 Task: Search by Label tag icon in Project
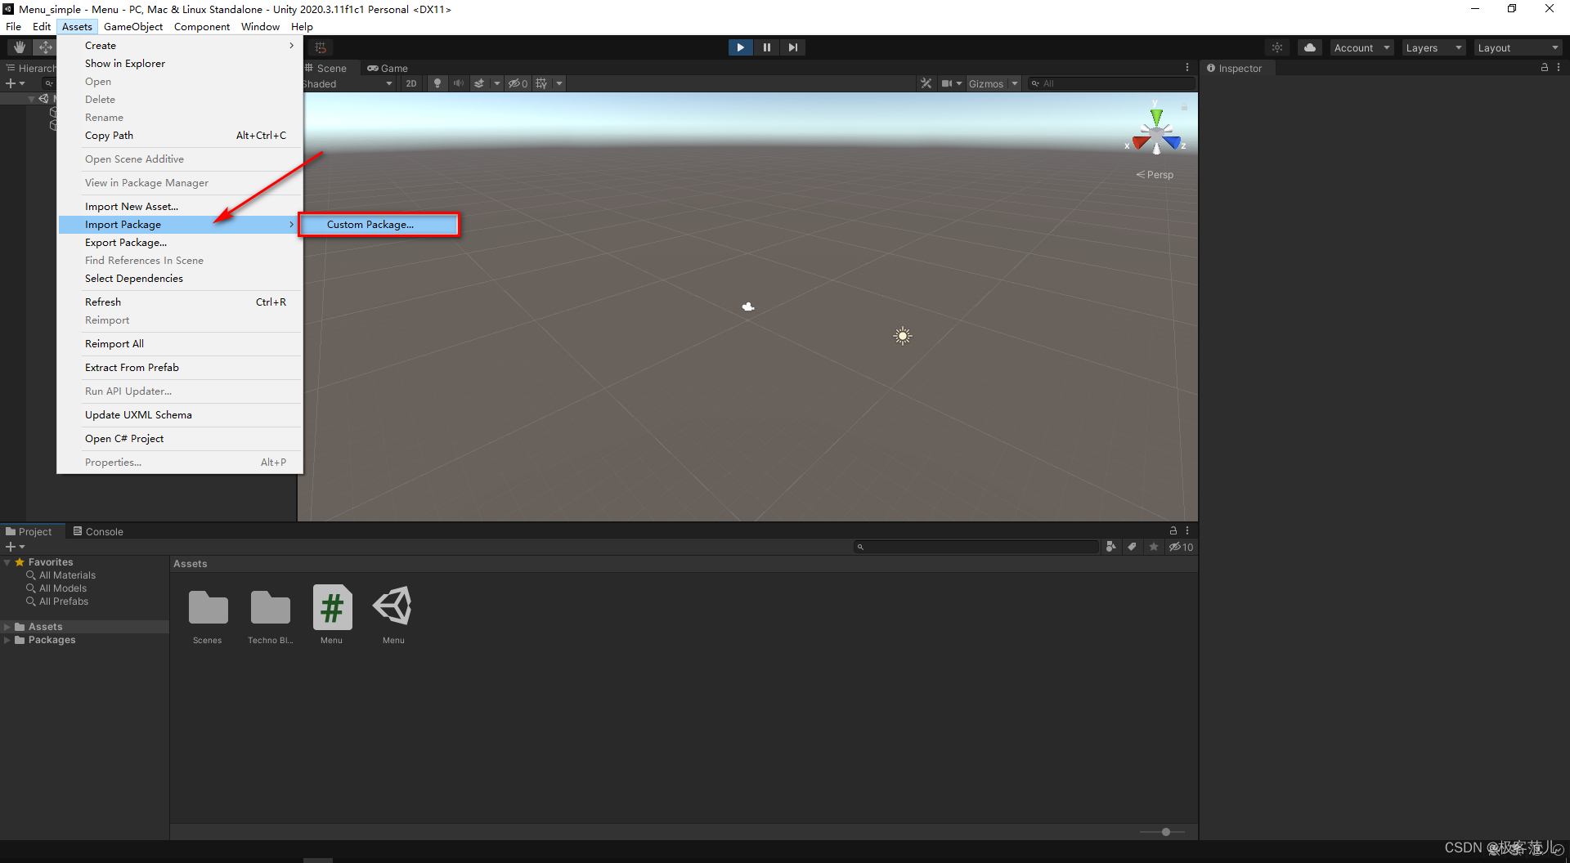pyautogui.click(x=1132, y=547)
